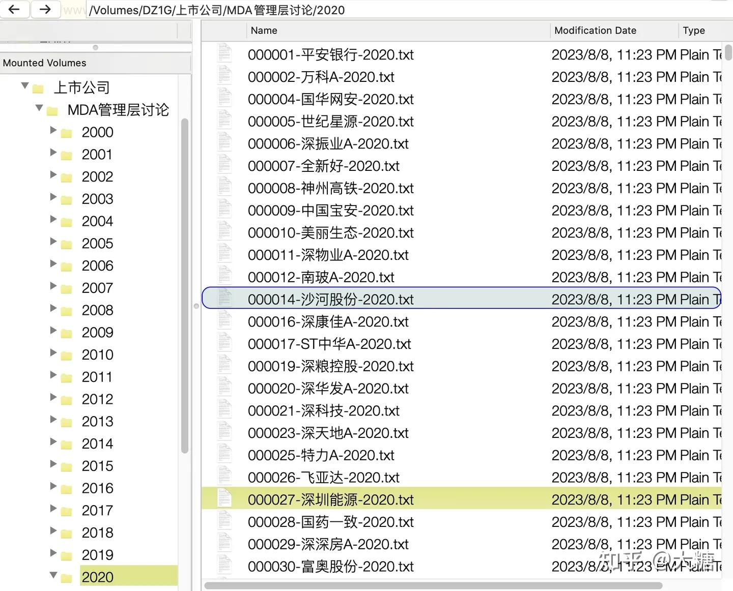Select file 000023-深天地A-2020.txt

[328, 433]
